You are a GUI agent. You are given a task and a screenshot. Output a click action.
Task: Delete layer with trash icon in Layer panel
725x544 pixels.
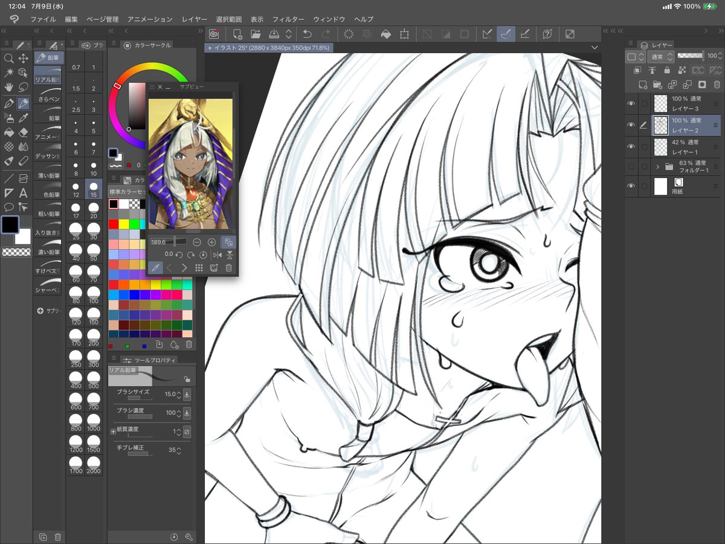pos(716,85)
